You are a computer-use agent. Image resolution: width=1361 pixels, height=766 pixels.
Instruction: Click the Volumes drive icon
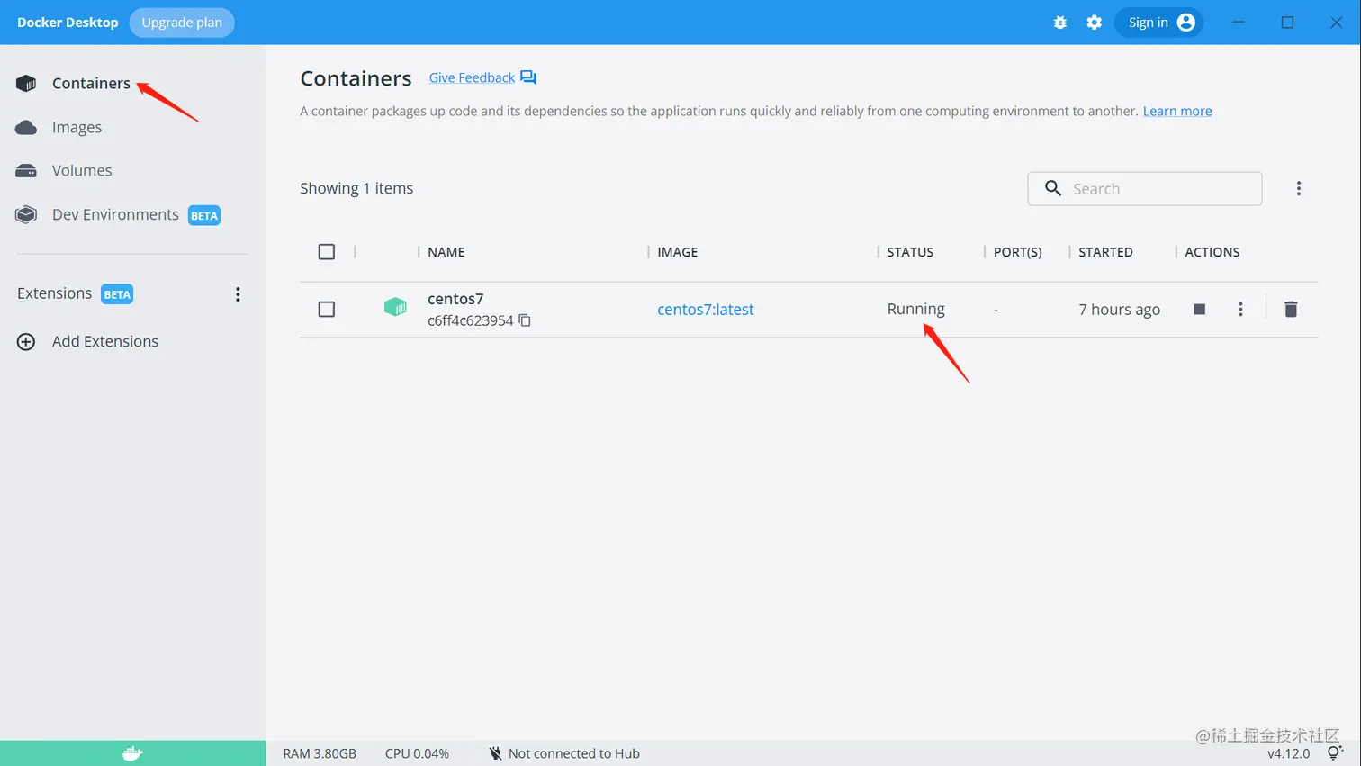(x=26, y=171)
